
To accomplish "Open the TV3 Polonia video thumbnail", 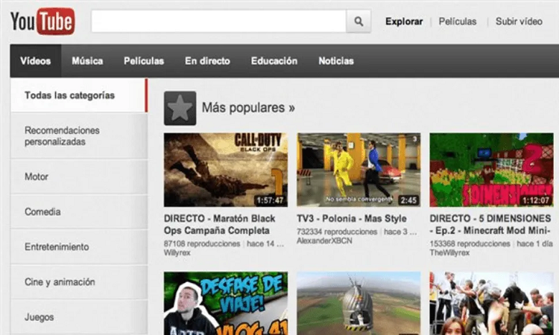I will [x=359, y=170].
